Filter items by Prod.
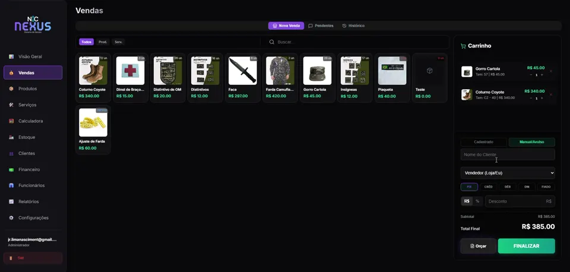Viewport: 570px width, 272px height. coord(103,42)
